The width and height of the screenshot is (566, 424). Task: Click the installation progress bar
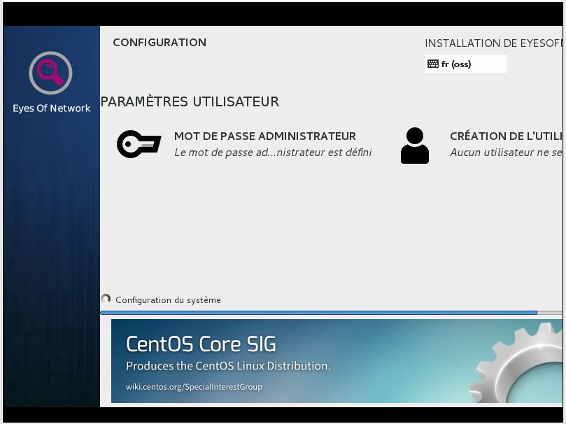(x=331, y=313)
